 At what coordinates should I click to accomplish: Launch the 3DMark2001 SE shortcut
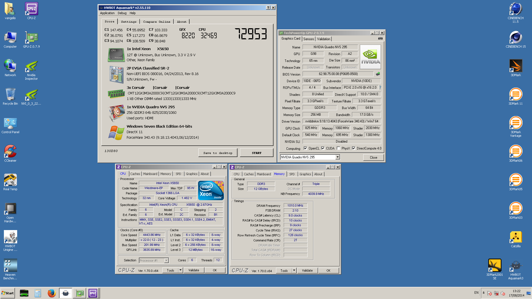[x=495, y=269]
